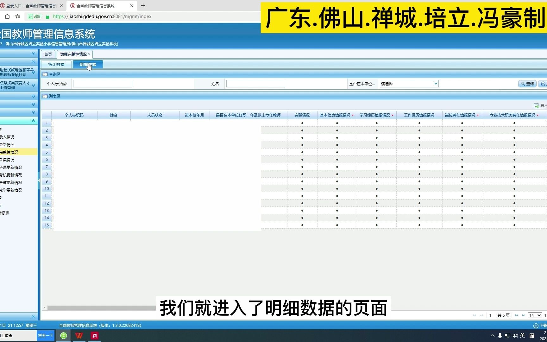The width and height of the screenshot is (547, 342).
Task: Expand the second sidebar menu section
Action: tap(34, 62)
